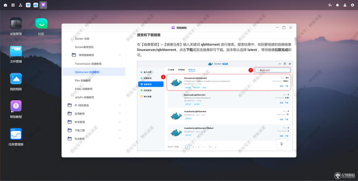Expand the 帐号管理 section chevron

tap(120, 122)
